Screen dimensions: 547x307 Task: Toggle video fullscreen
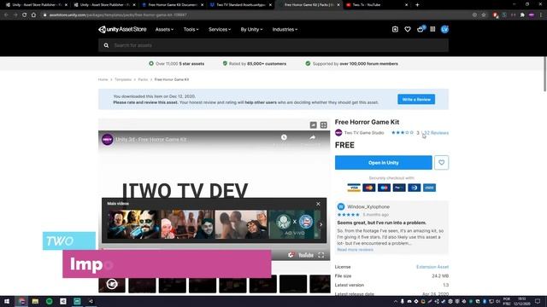[x=321, y=256]
